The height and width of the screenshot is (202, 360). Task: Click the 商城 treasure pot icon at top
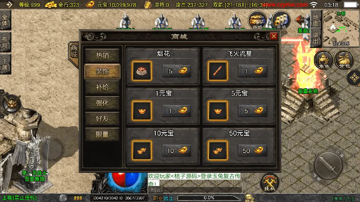pos(257,21)
